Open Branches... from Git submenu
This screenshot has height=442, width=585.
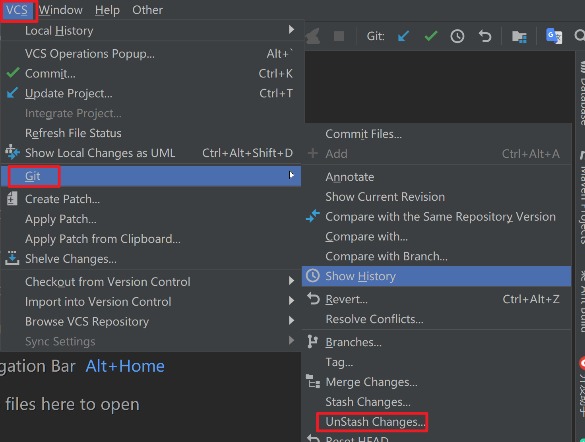tap(436, 342)
